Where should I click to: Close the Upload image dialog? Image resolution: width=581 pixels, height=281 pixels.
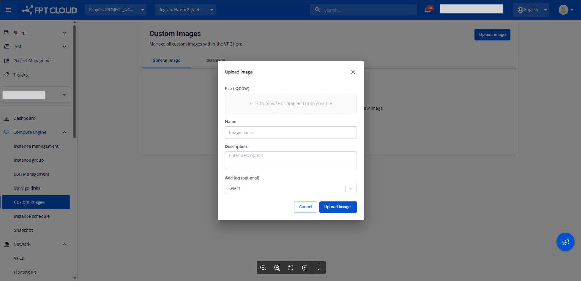click(353, 72)
